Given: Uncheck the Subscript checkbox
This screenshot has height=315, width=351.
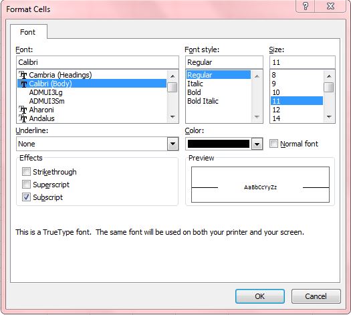Looking at the screenshot, I should click(26, 197).
